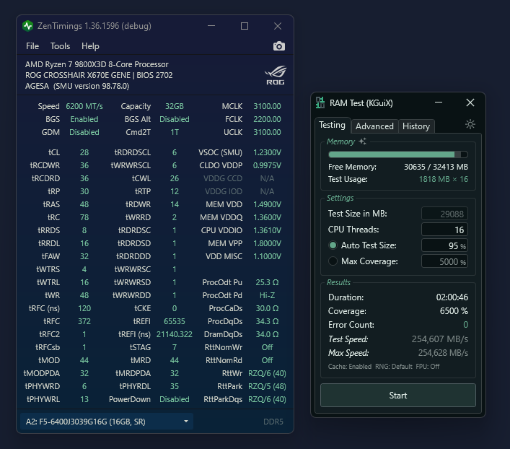Select the Max Coverage radio button
The image size is (510, 449).
pyautogui.click(x=333, y=261)
